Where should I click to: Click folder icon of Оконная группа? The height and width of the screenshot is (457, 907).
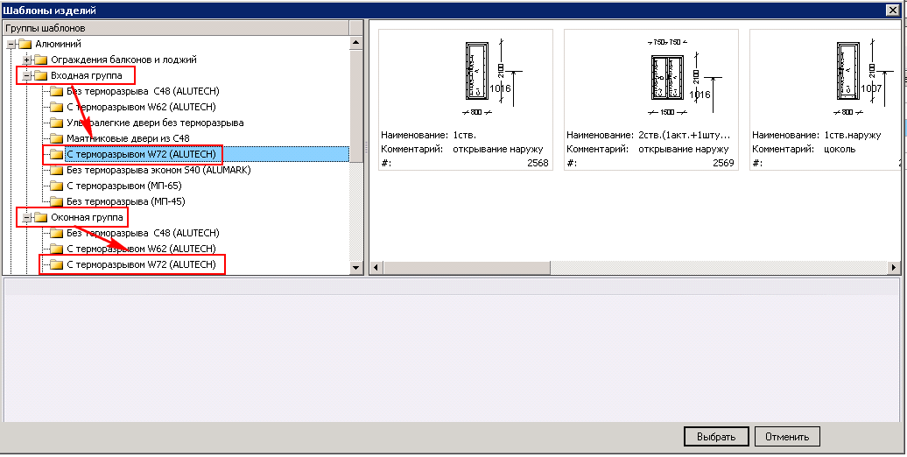40,217
